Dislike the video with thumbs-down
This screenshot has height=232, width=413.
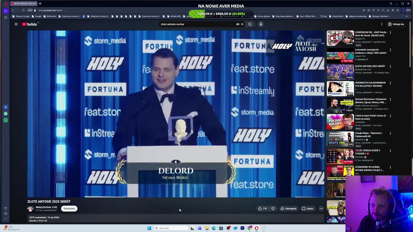(273, 208)
